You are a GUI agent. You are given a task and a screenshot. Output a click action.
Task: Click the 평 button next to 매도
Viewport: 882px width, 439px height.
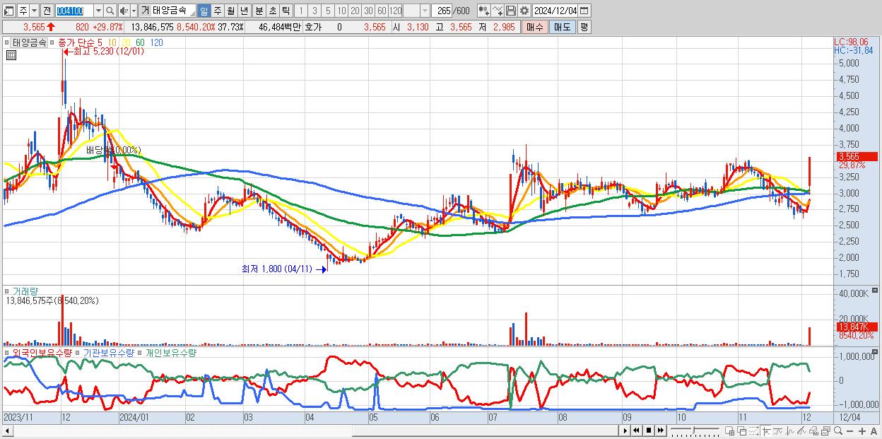(x=584, y=27)
